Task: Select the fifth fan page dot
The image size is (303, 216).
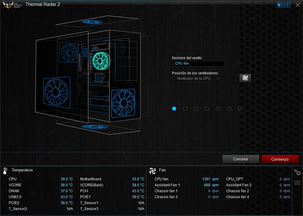Action: pyautogui.click(x=218, y=109)
